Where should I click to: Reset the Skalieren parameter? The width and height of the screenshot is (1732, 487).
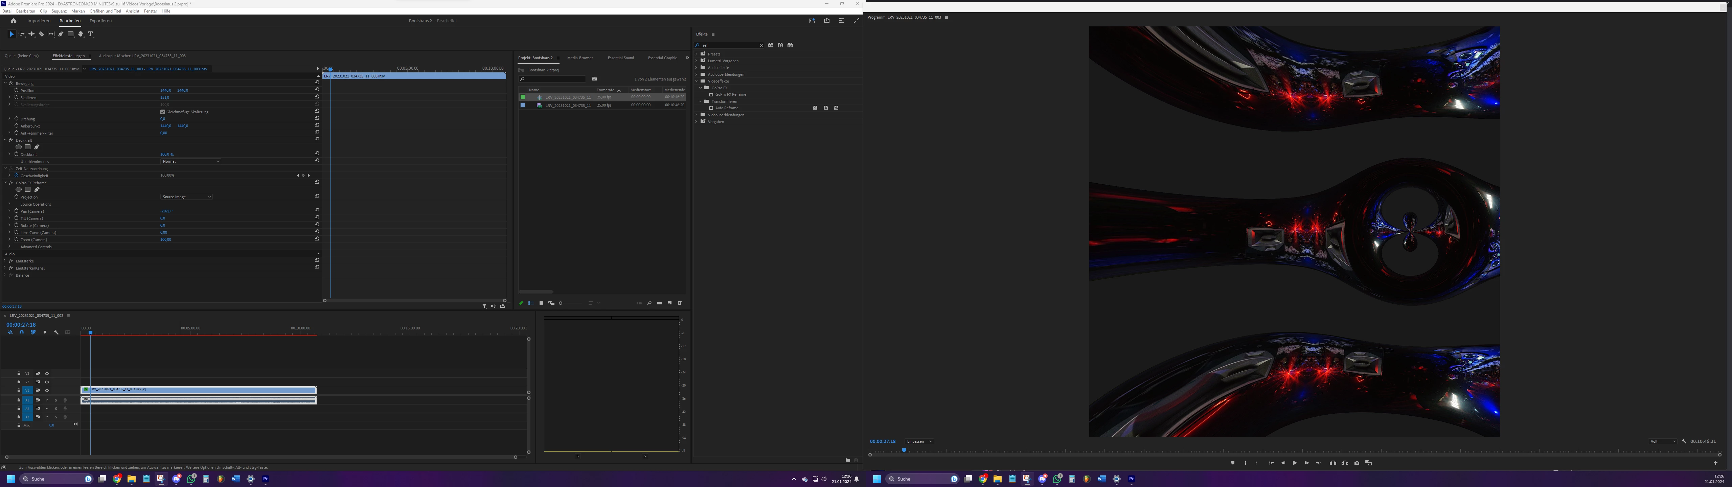317,97
